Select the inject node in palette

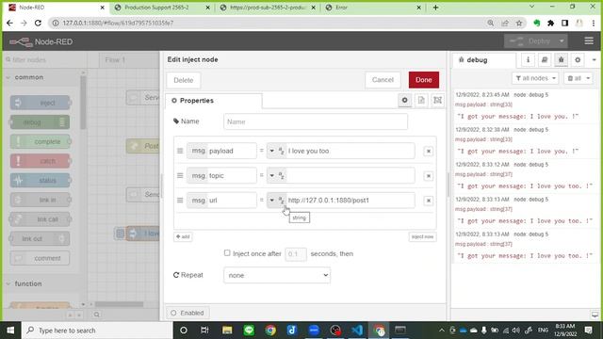click(40, 103)
